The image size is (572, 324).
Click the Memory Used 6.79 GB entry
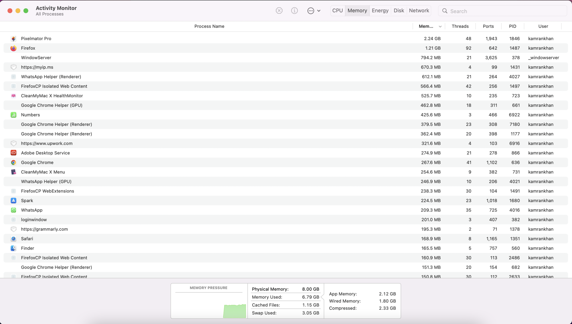coord(285,297)
